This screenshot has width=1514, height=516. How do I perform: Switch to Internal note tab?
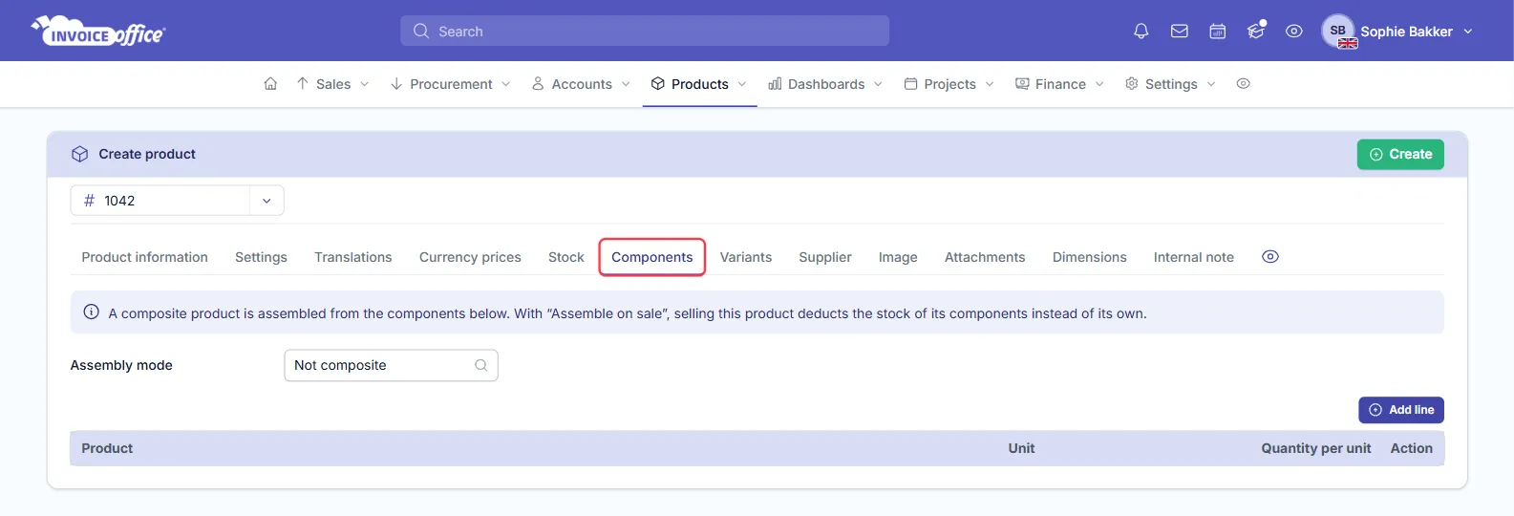point(1194,257)
